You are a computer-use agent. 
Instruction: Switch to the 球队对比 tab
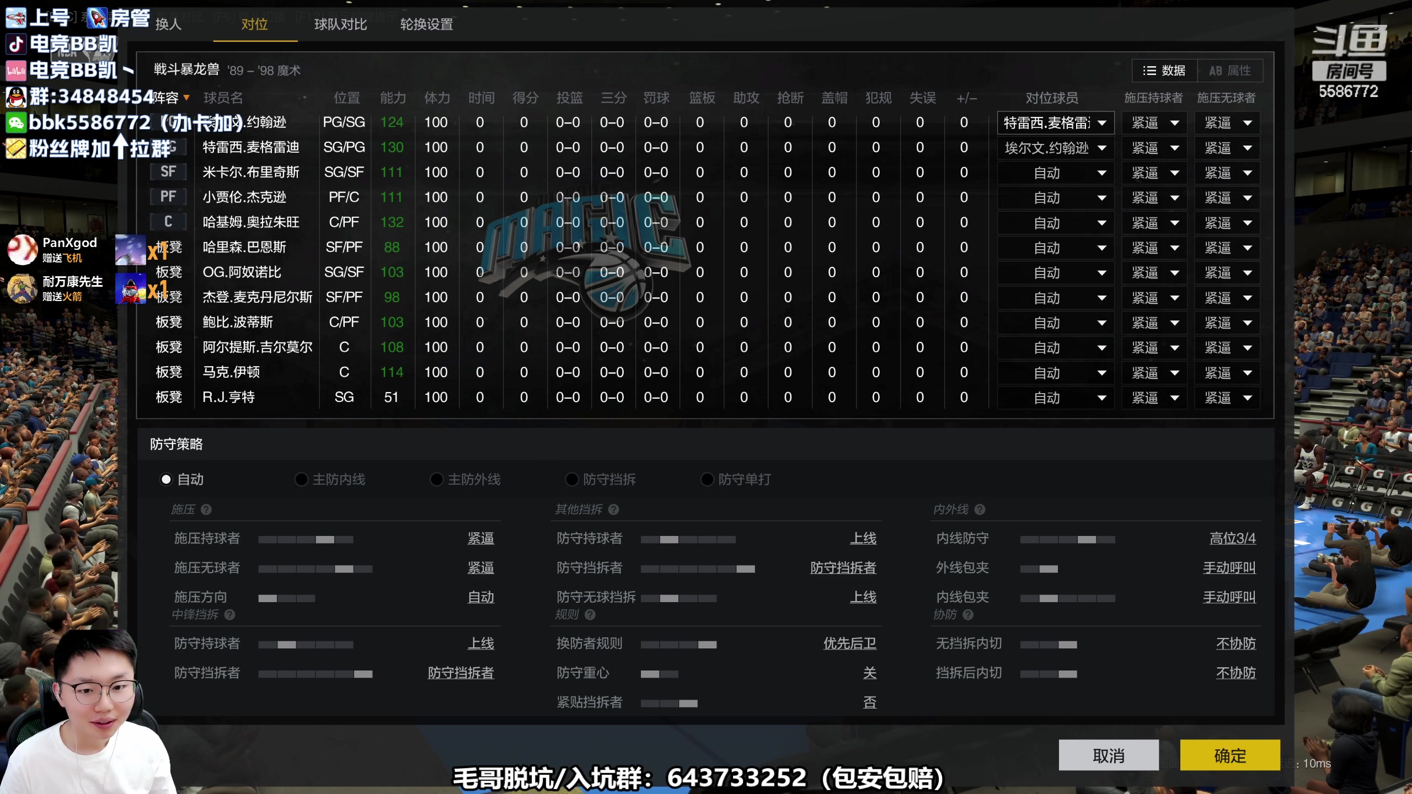340,25
